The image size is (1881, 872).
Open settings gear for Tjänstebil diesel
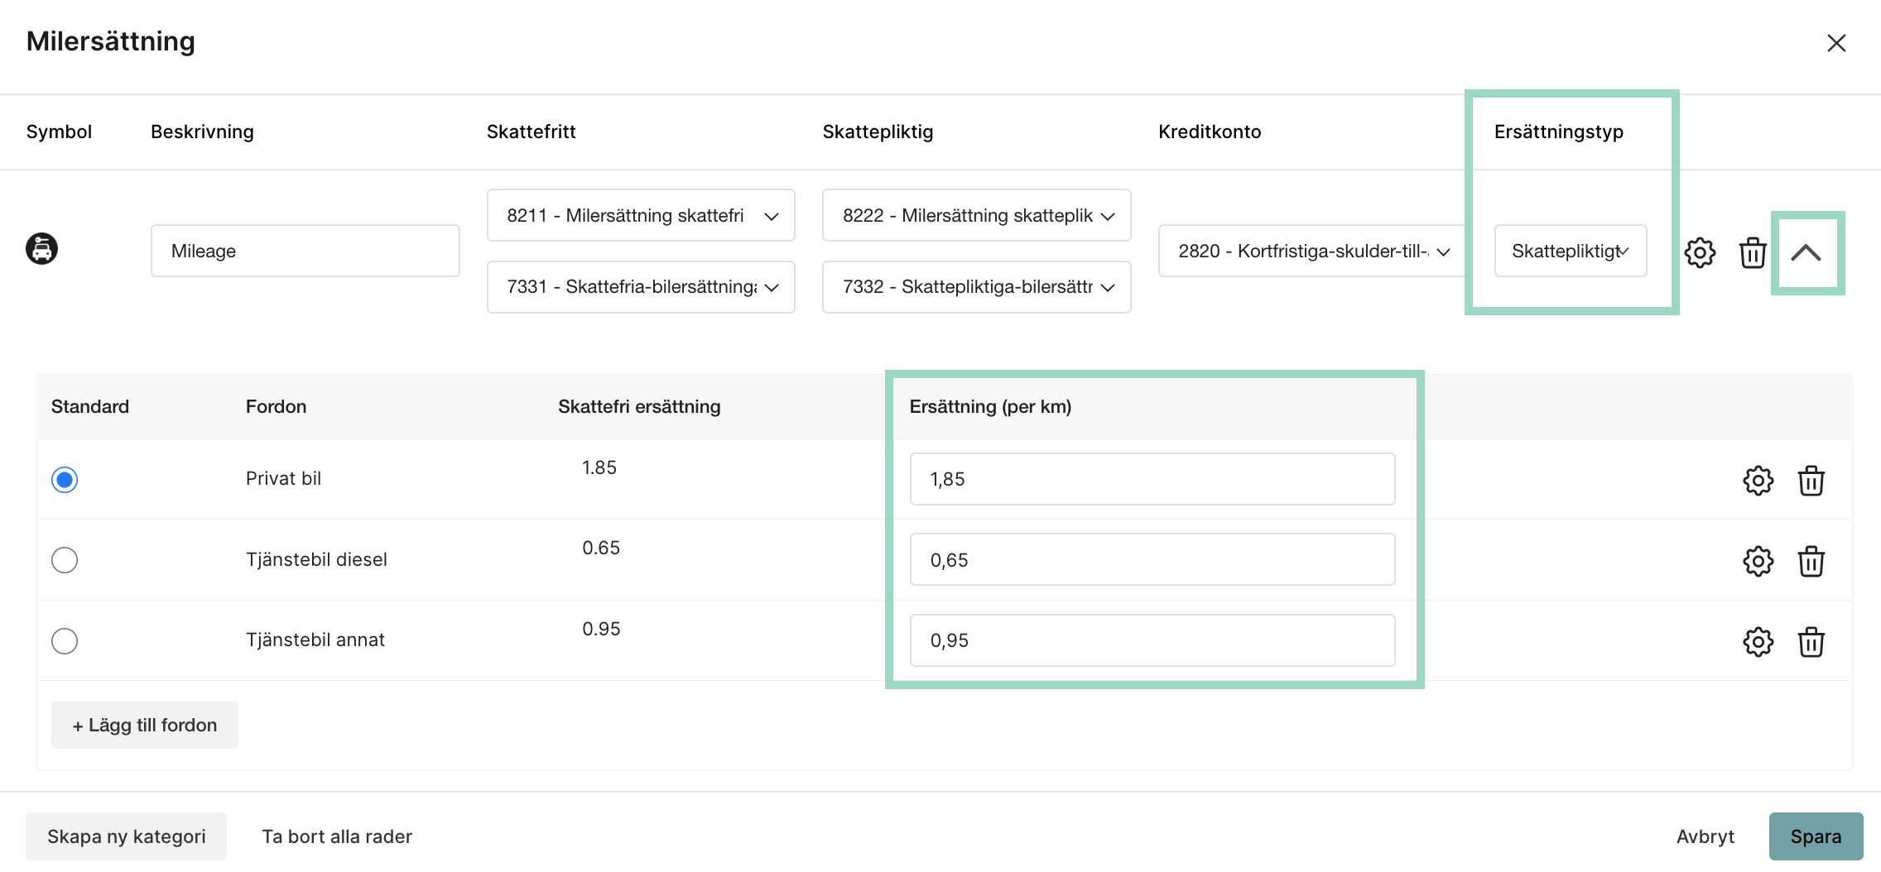coord(1758,562)
